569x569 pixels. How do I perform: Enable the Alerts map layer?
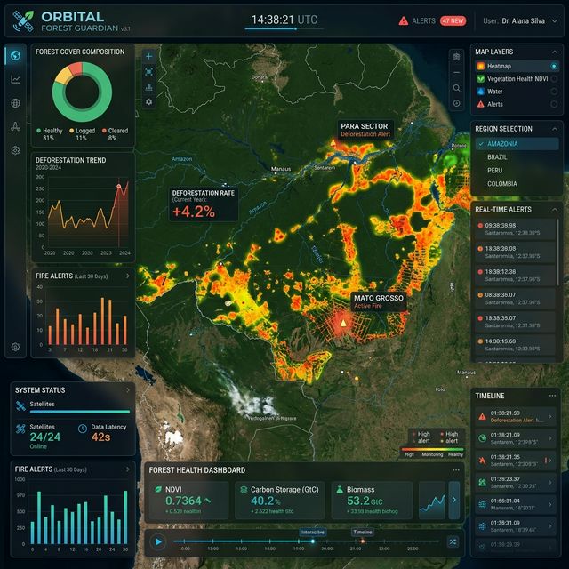(x=555, y=104)
